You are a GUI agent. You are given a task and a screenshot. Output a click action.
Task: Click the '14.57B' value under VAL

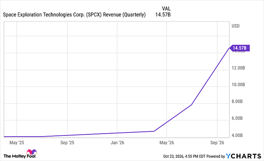pos(163,15)
